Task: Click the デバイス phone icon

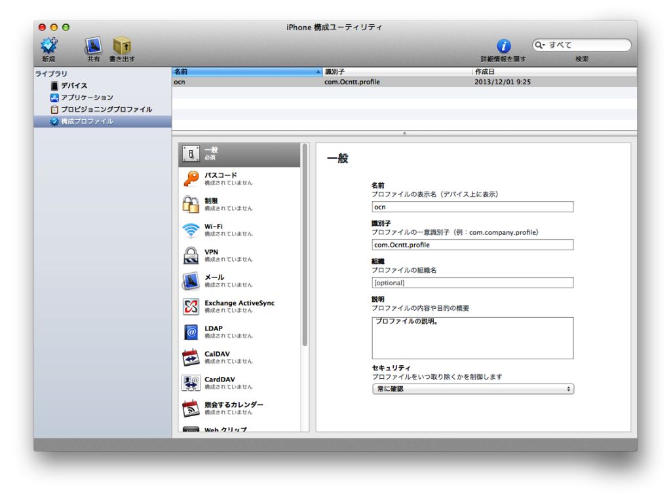Action: tap(54, 86)
